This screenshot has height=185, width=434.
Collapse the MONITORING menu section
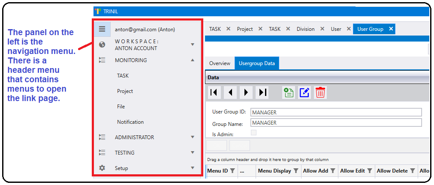tap(193, 60)
